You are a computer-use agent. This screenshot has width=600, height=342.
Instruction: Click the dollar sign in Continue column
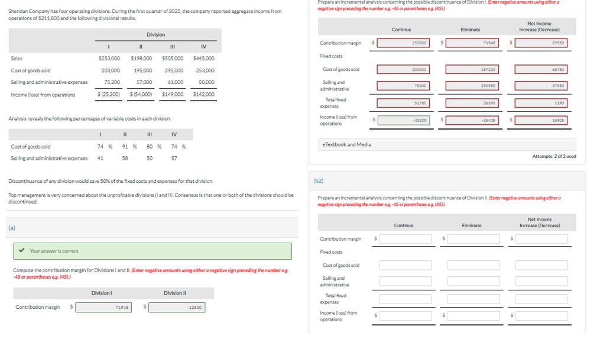coord(374,42)
